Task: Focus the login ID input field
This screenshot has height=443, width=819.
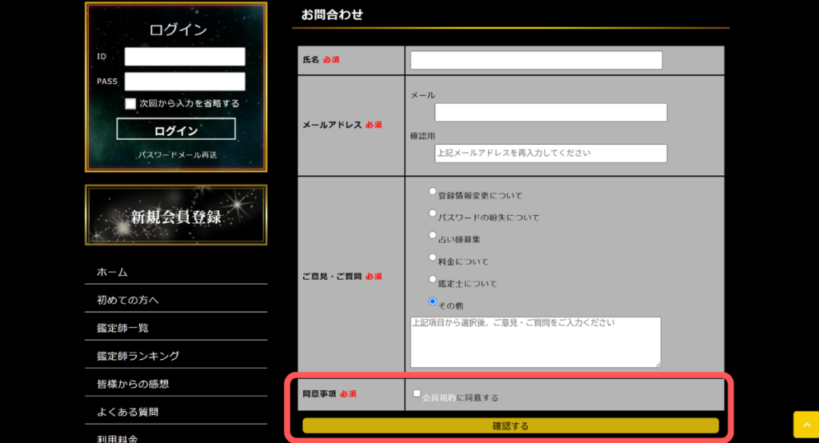Action: tap(185, 57)
